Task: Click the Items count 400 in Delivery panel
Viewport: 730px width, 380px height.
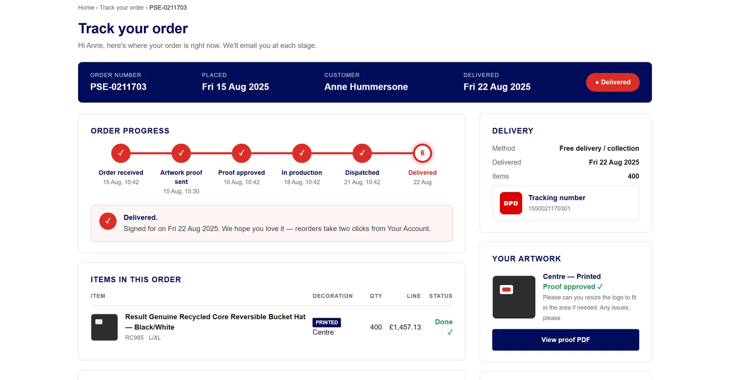Action: (x=633, y=176)
